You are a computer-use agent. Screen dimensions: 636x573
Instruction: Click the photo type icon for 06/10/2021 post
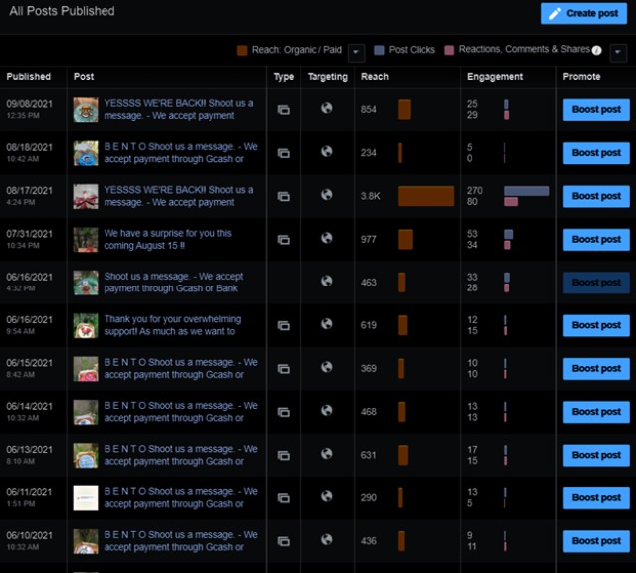pyautogui.click(x=283, y=541)
